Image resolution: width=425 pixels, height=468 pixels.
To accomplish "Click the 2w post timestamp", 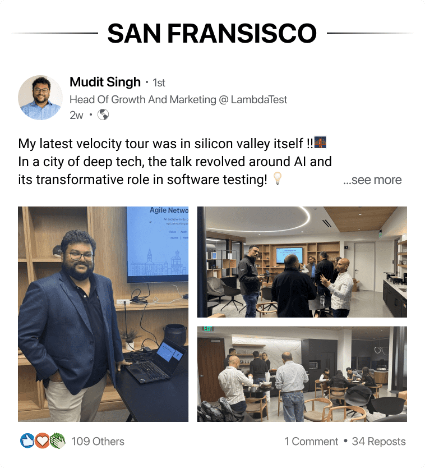I will click(76, 115).
